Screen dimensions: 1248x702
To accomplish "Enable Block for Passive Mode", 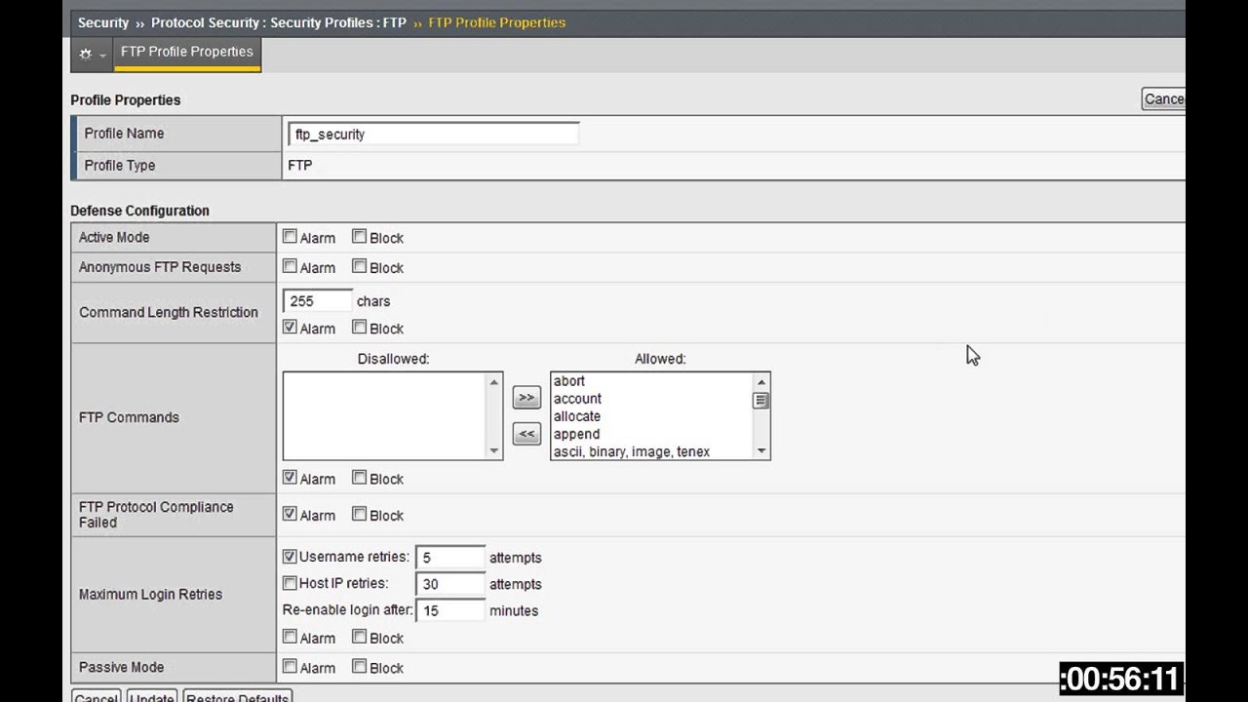I will tap(359, 667).
